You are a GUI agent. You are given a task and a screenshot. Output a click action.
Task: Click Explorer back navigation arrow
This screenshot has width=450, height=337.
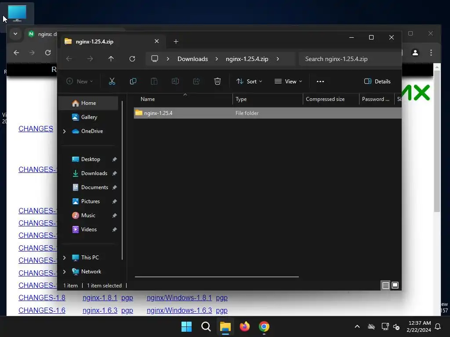pos(69,59)
